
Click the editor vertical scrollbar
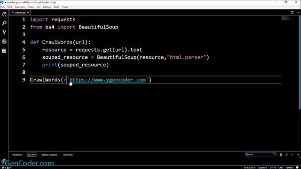point(300,62)
